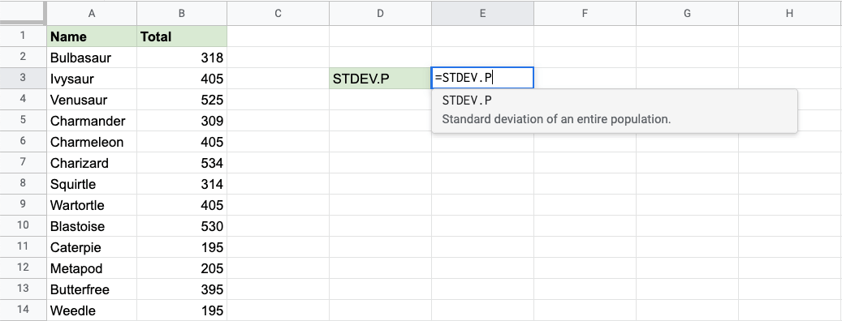Select column E header
Image resolution: width=842 pixels, height=321 pixels.
click(x=482, y=14)
